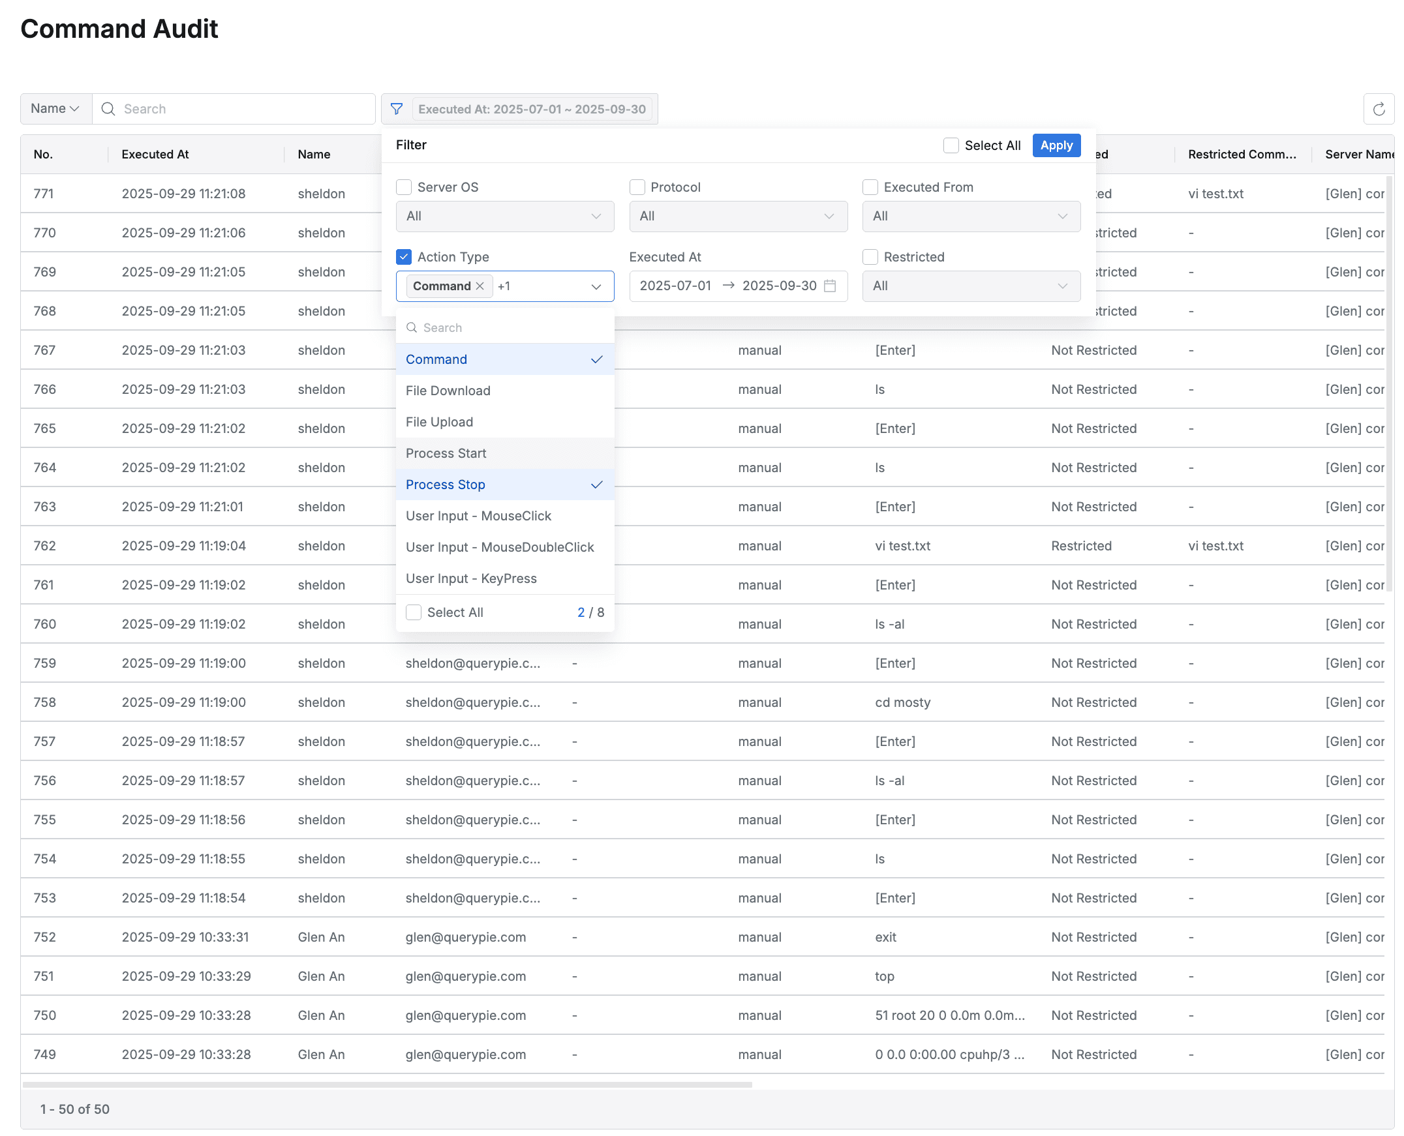Expand the Protocol All dropdown
The height and width of the screenshot is (1136, 1404).
pyautogui.click(x=738, y=216)
